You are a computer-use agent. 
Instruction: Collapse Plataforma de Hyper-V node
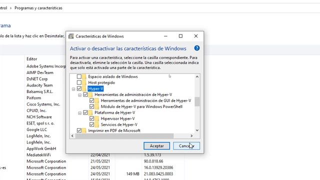(80, 113)
